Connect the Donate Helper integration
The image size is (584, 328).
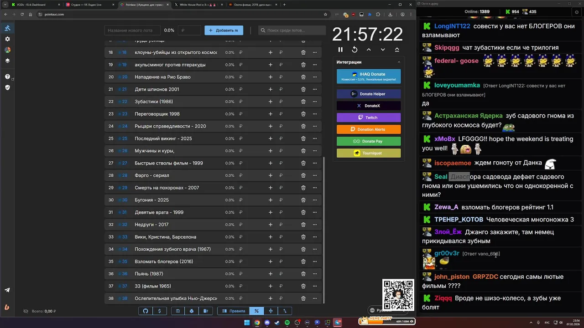point(369,94)
